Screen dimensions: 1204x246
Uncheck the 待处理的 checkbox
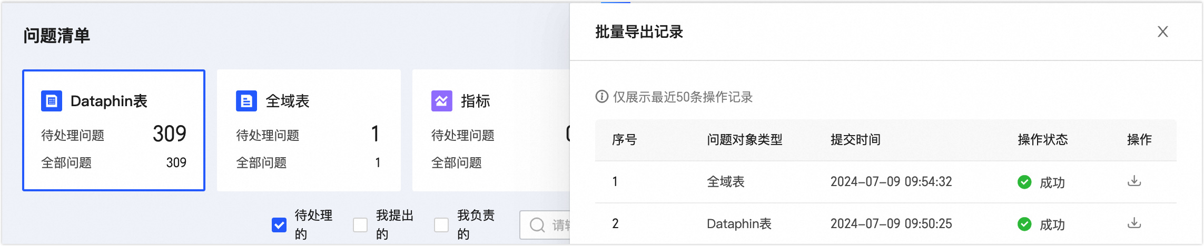pos(279,225)
